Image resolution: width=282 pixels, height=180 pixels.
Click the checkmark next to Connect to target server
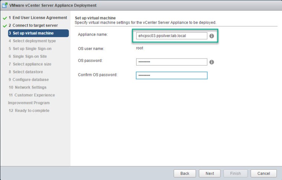point(5,26)
